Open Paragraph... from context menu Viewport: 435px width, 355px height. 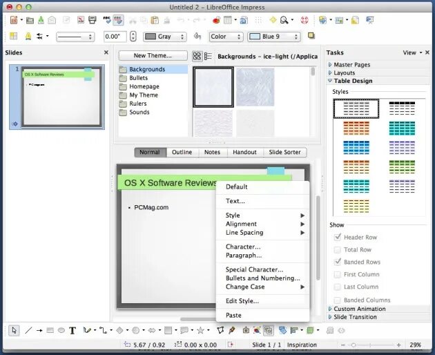(x=262, y=255)
